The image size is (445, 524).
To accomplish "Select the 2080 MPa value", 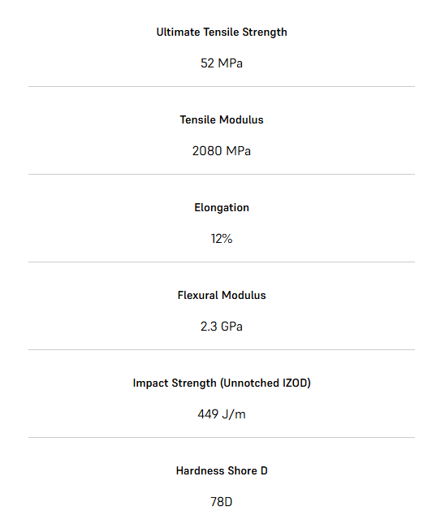I will [x=222, y=151].
